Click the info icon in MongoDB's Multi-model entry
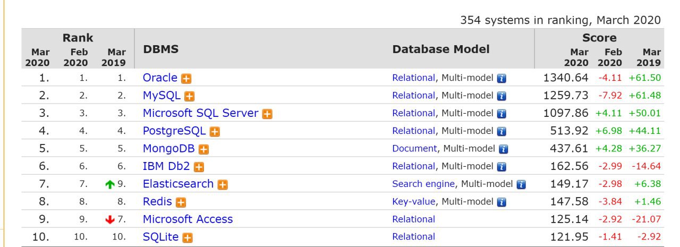The image size is (680, 247). [504, 149]
